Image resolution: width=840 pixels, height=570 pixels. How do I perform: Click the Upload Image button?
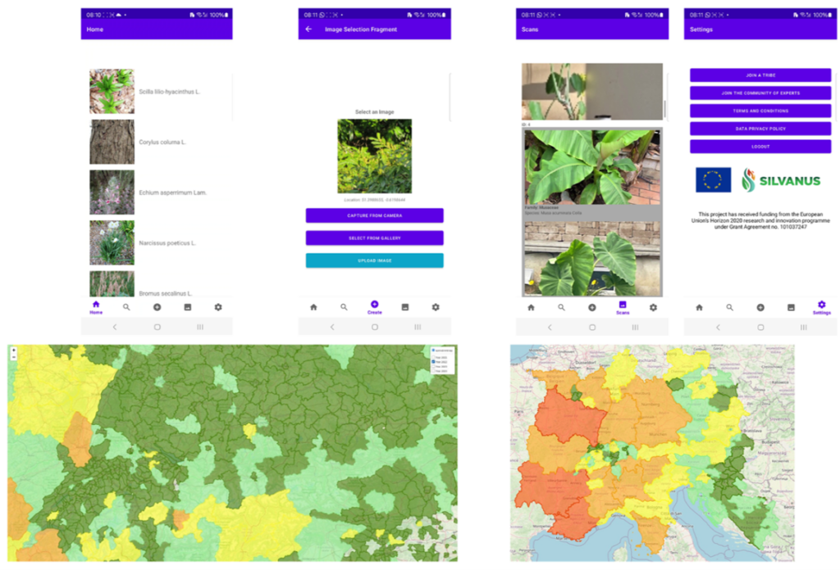coord(374,260)
